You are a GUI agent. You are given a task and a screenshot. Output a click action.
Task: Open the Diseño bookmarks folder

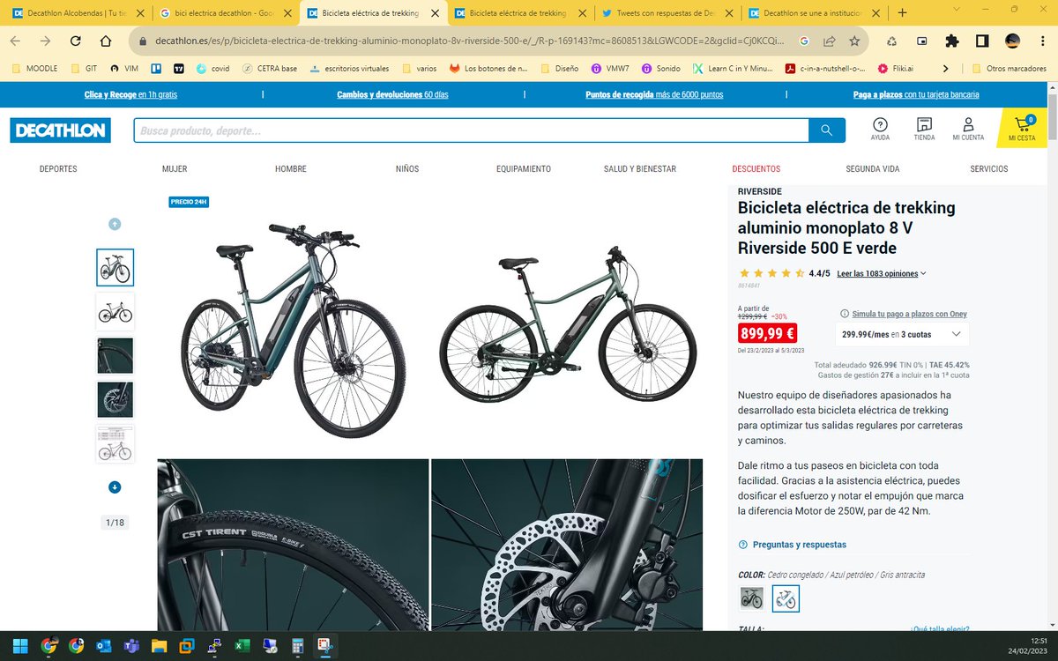559,68
